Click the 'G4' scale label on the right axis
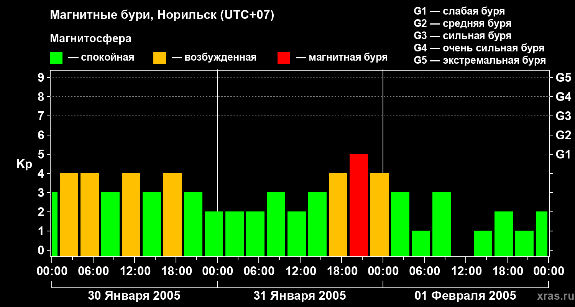The image size is (575, 307). click(563, 97)
